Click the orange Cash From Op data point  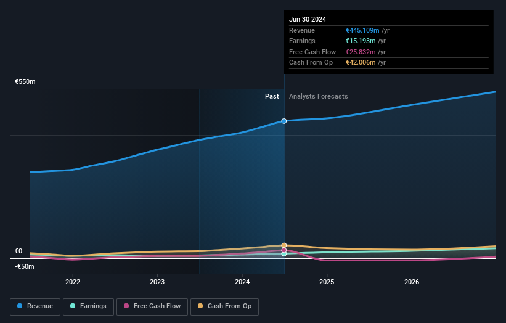(284, 245)
